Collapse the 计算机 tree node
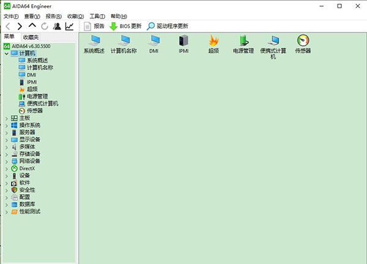Viewport: 367px width, 264px height. tap(7, 53)
